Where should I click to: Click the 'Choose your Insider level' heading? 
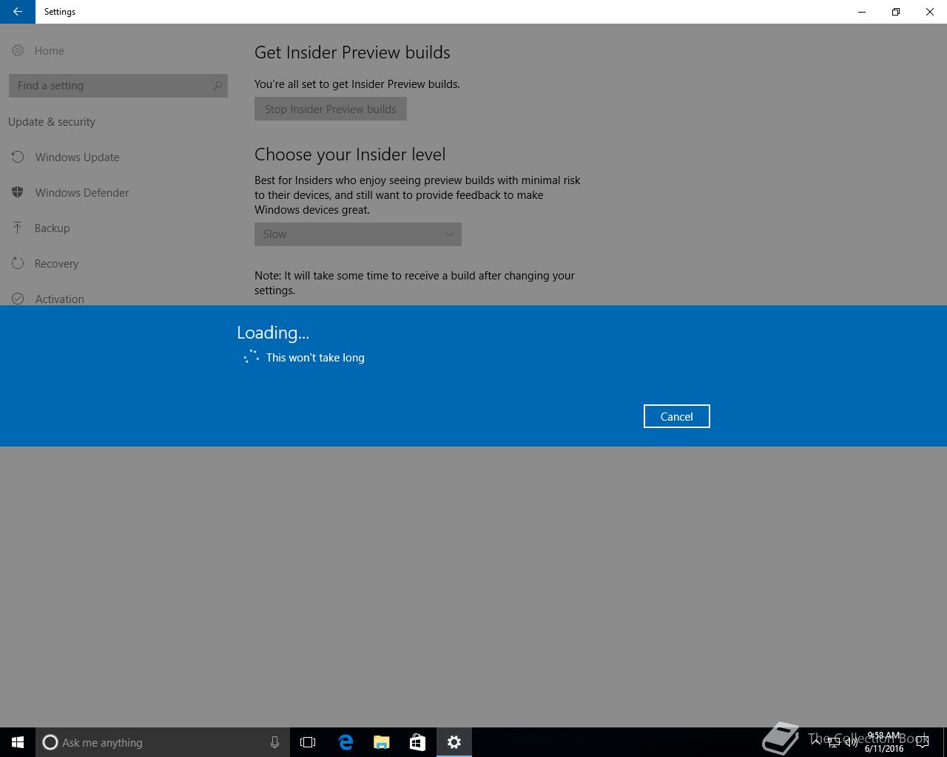click(350, 155)
